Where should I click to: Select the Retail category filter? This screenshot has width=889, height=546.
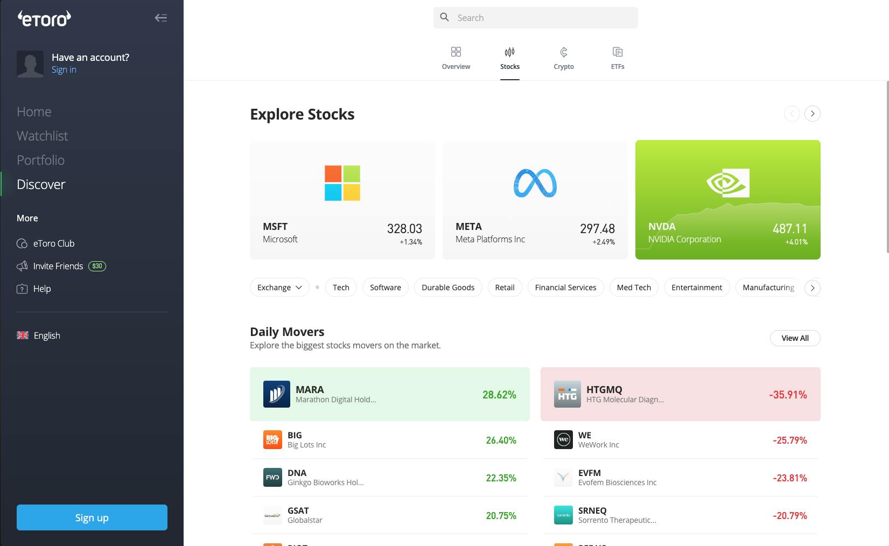coord(505,288)
